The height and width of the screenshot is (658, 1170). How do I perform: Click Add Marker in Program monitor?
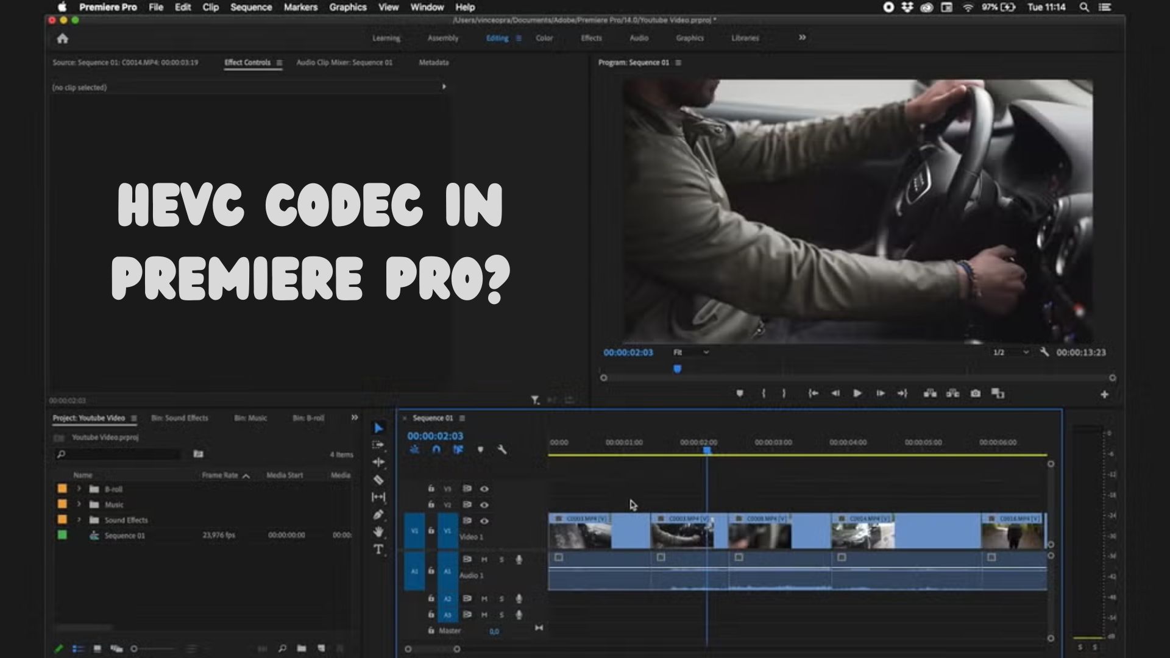coord(740,394)
